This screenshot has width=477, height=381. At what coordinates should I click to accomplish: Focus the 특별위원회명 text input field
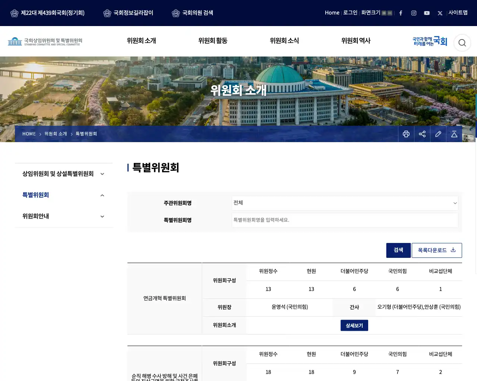click(x=345, y=220)
